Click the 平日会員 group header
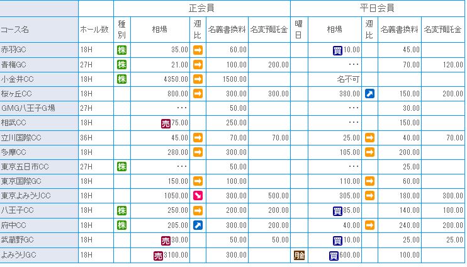 [x=377, y=8]
